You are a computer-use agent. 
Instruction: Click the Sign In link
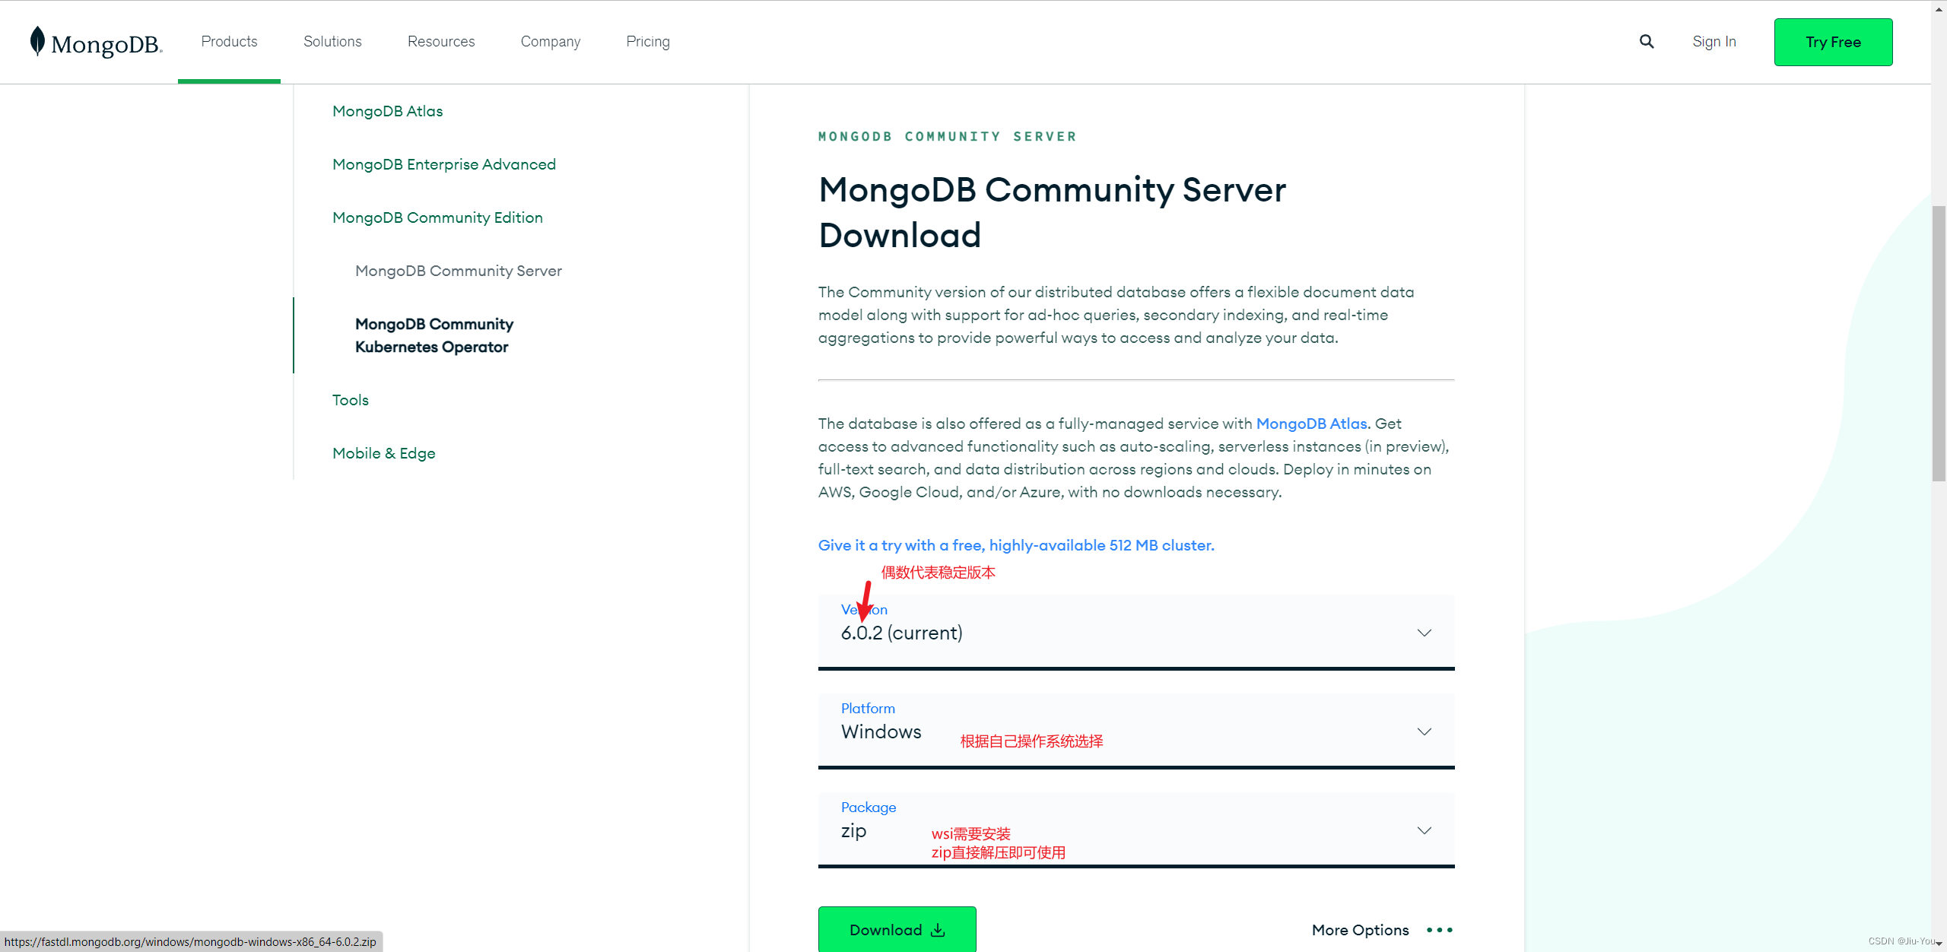coord(1714,42)
